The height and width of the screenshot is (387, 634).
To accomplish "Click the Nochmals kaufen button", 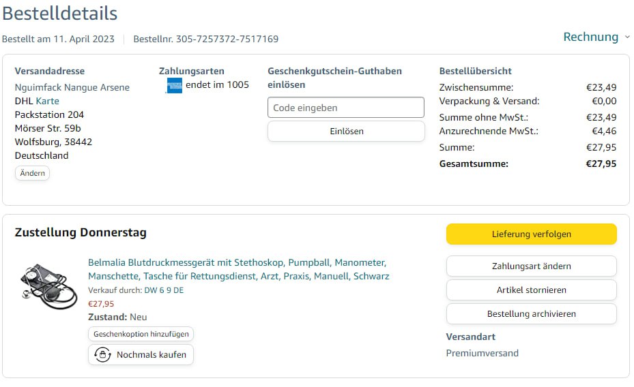I will click(x=141, y=355).
